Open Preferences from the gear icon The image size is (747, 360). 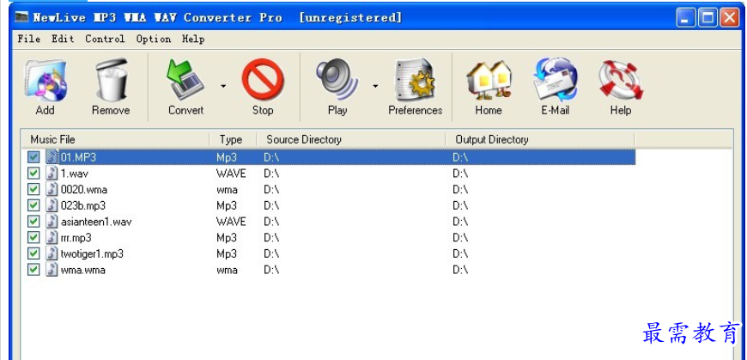(x=414, y=80)
